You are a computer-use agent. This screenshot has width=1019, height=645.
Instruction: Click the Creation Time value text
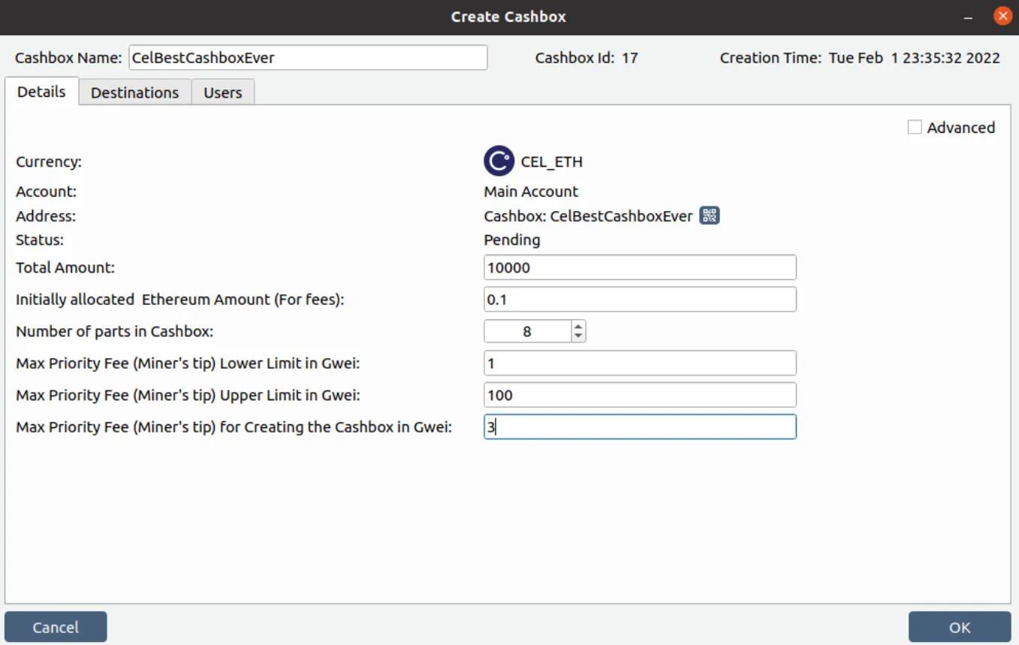pos(914,58)
